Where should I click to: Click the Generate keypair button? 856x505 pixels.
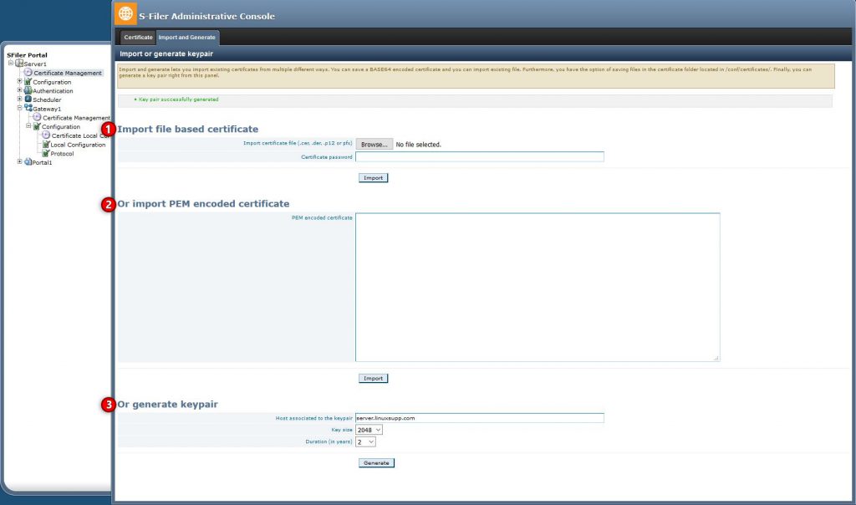click(x=376, y=463)
